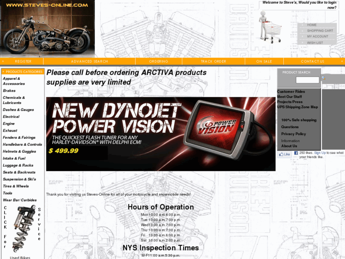Go to TRACK ORDER
Viewport: 345px width, 259px height.
(214, 61)
